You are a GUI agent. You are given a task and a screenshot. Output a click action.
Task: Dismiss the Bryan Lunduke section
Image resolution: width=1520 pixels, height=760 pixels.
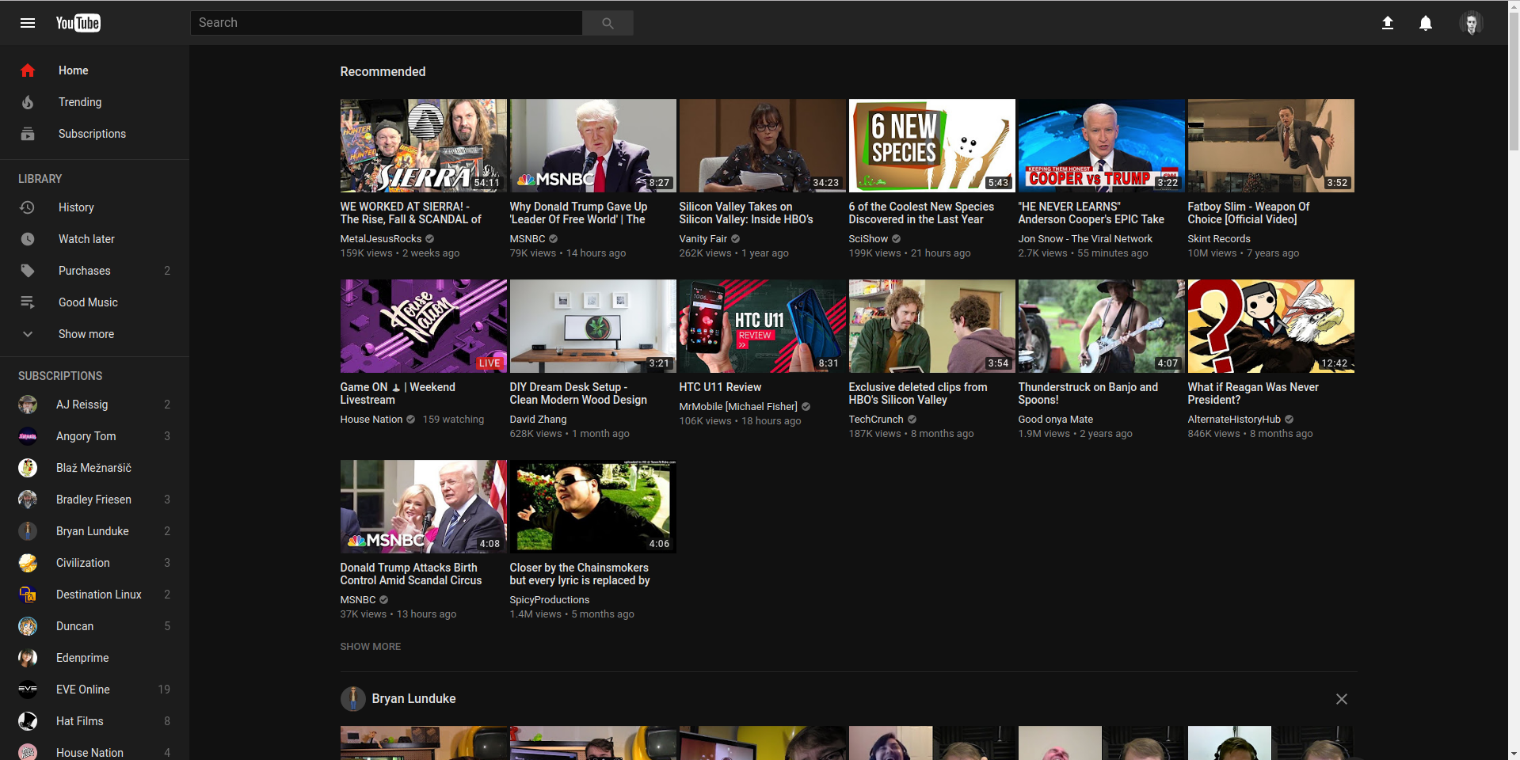[1341, 699]
